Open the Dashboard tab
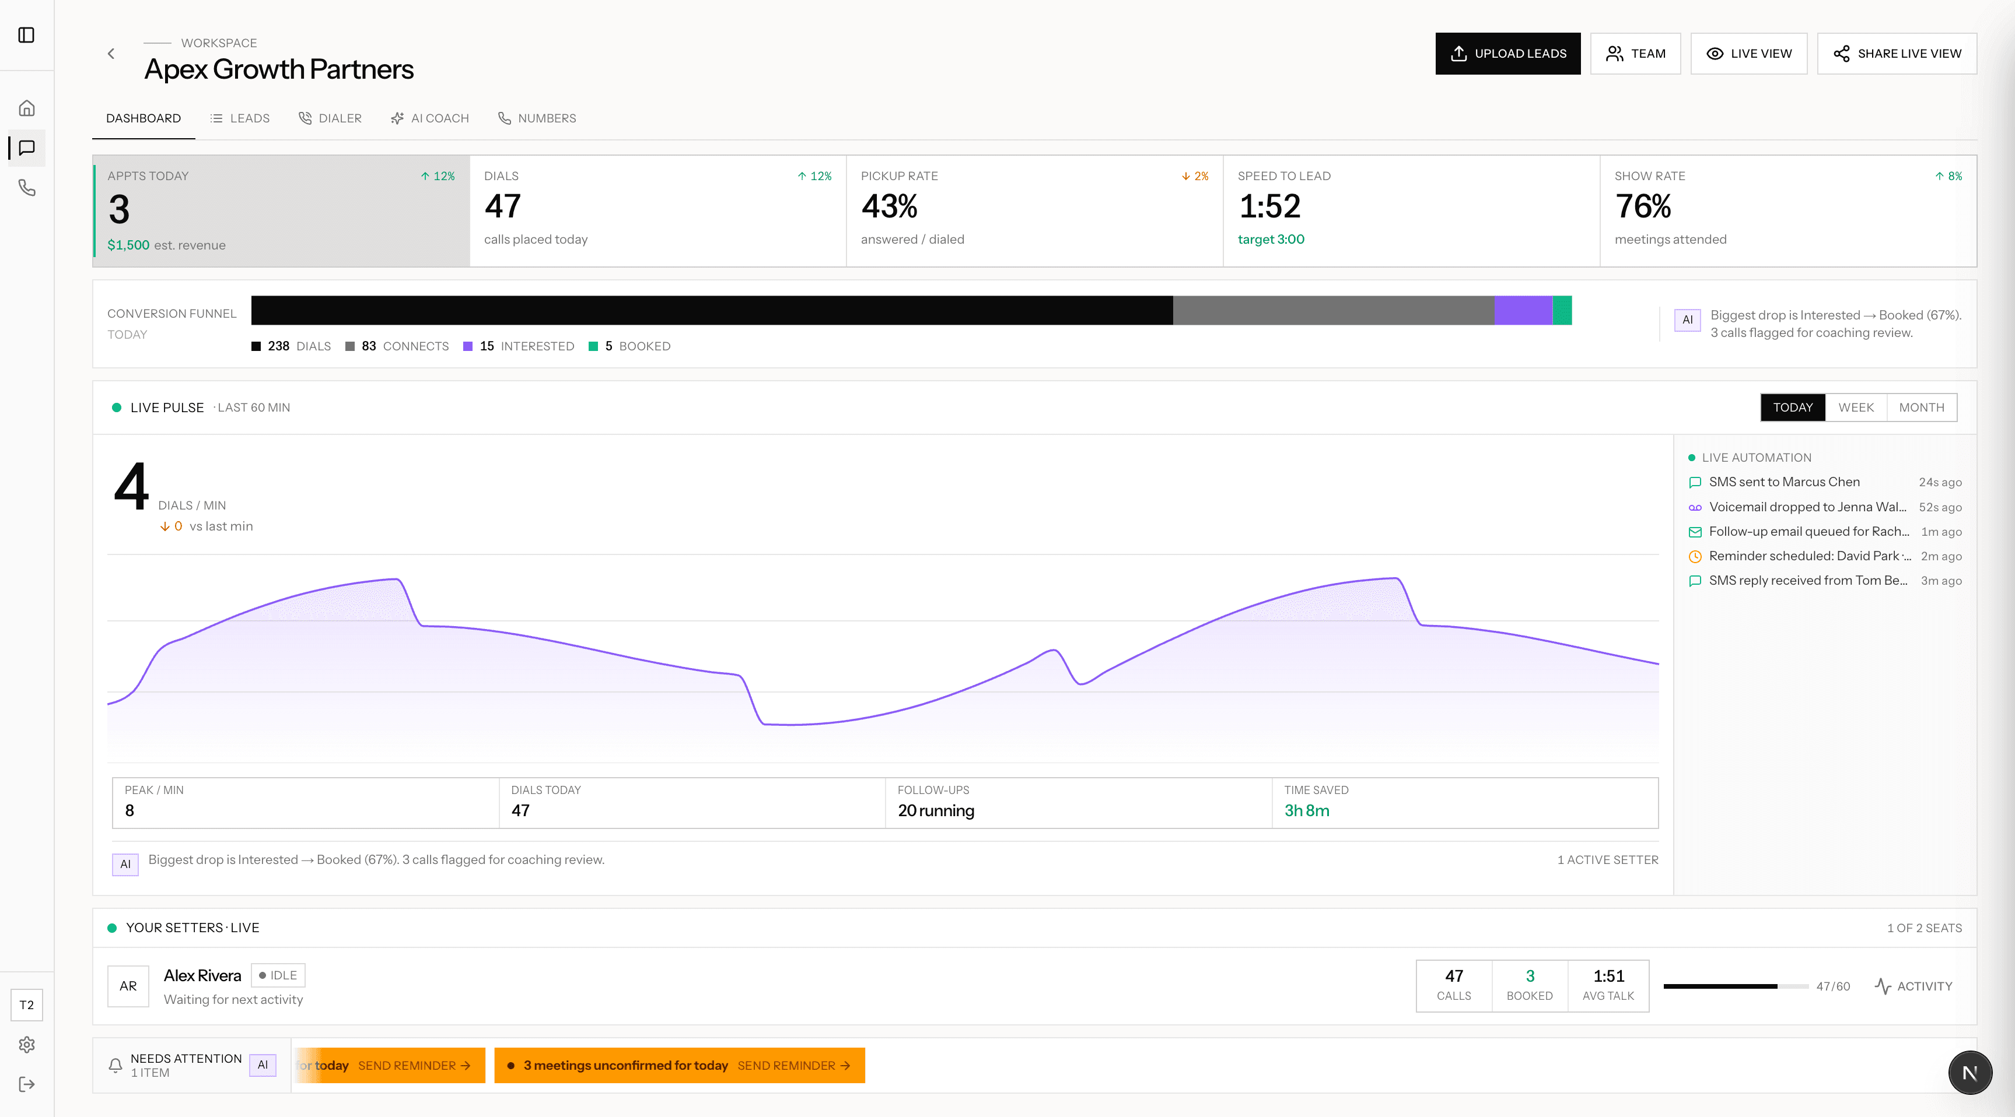This screenshot has width=2015, height=1117. click(x=144, y=118)
